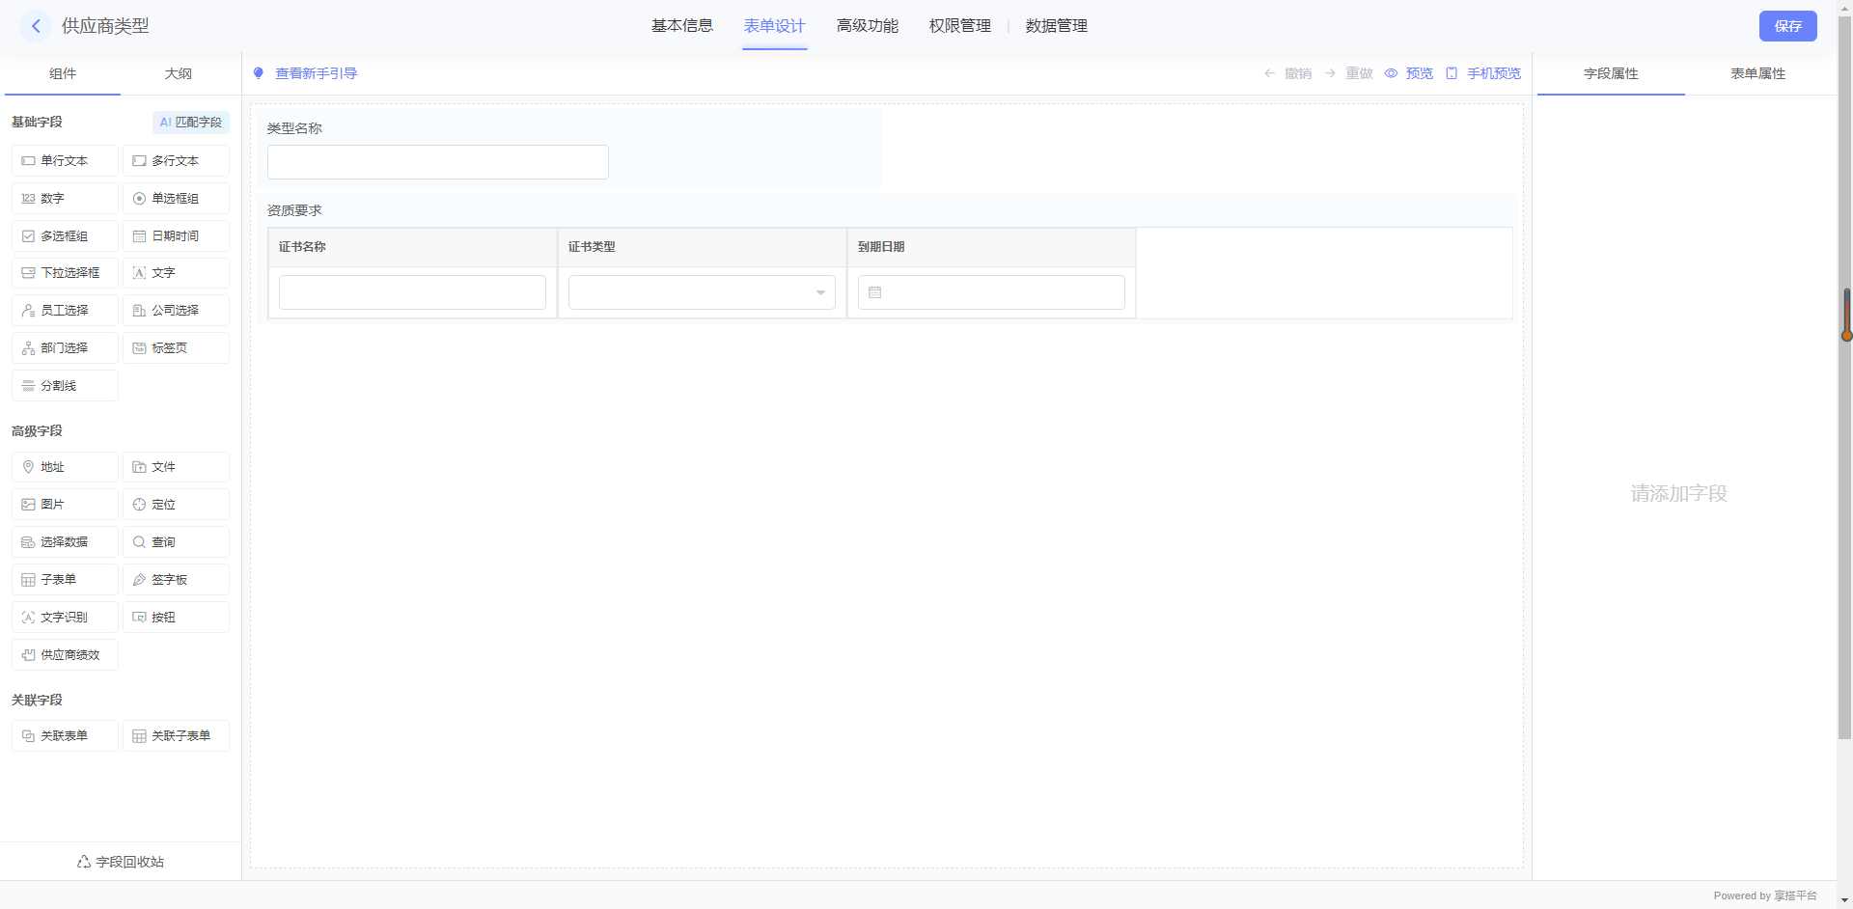Select the 下拉选择框 component

(65, 273)
